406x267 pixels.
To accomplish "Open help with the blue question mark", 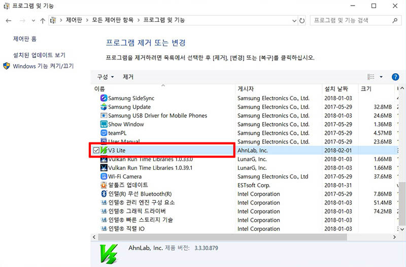I will pyautogui.click(x=395, y=77).
